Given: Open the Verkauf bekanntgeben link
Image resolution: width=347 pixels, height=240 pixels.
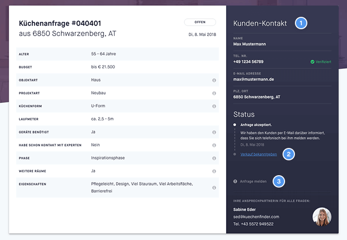Looking at the screenshot, I should click(x=258, y=154).
